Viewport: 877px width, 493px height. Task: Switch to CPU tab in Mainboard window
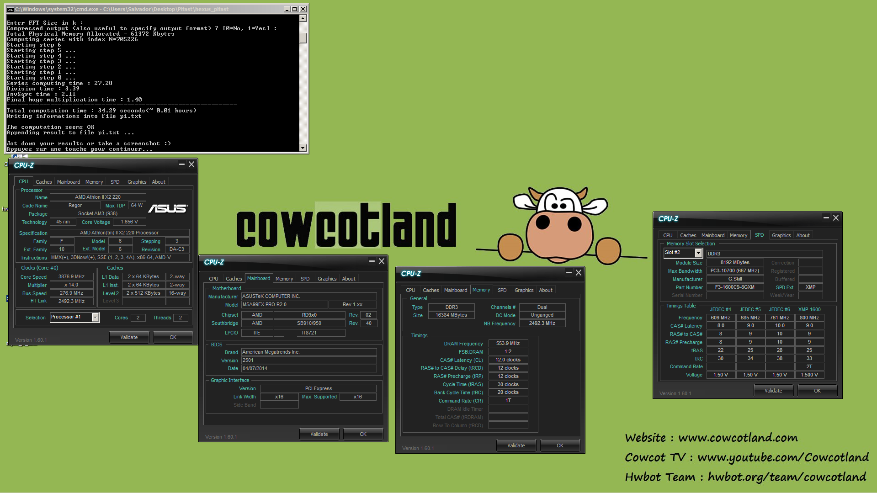(x=213, y=279)
